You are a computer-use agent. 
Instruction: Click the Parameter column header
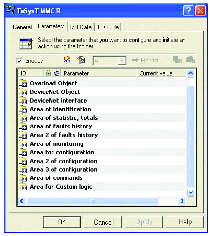98,73
